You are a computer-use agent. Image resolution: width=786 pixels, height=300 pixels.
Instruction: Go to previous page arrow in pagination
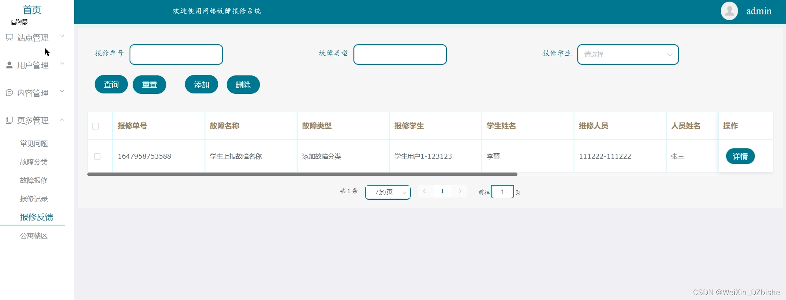click(424, 191)
